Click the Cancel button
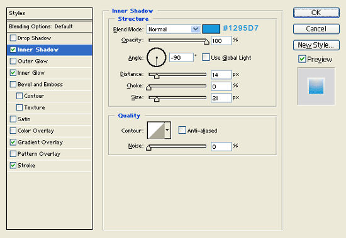Viewport: 346px width, 238px height. pos(316,29)
